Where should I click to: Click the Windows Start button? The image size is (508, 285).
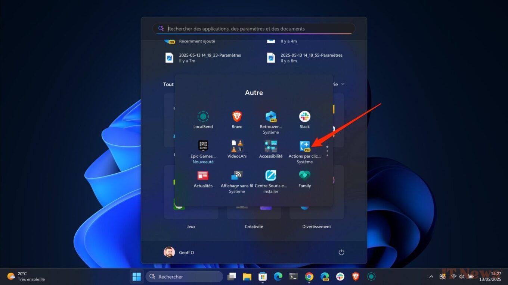click(137, 276)
